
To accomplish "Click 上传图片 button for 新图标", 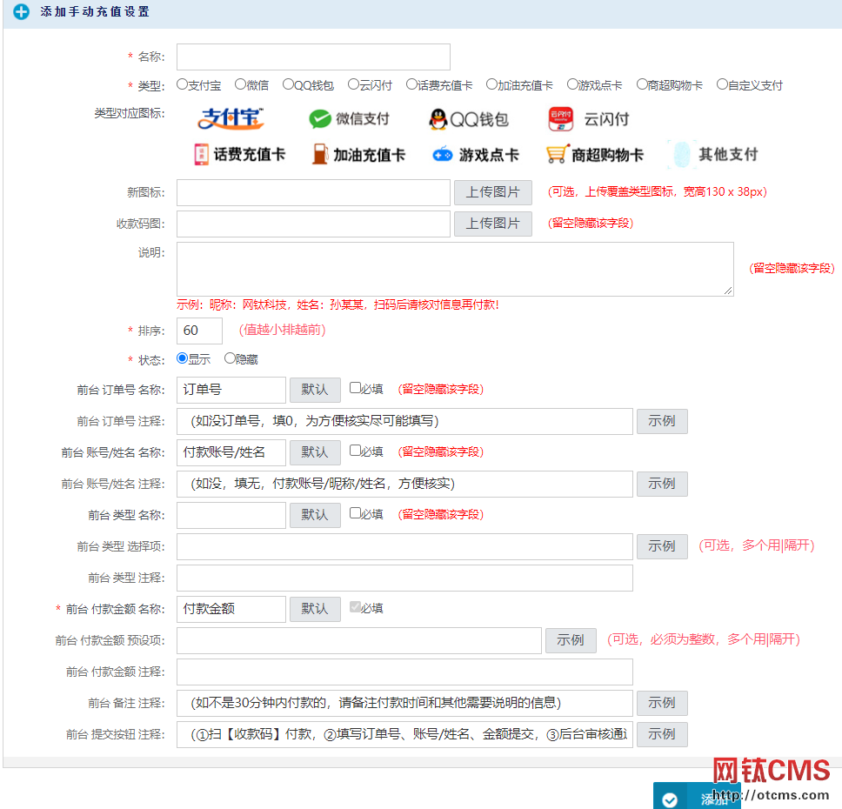I will 493,192.
